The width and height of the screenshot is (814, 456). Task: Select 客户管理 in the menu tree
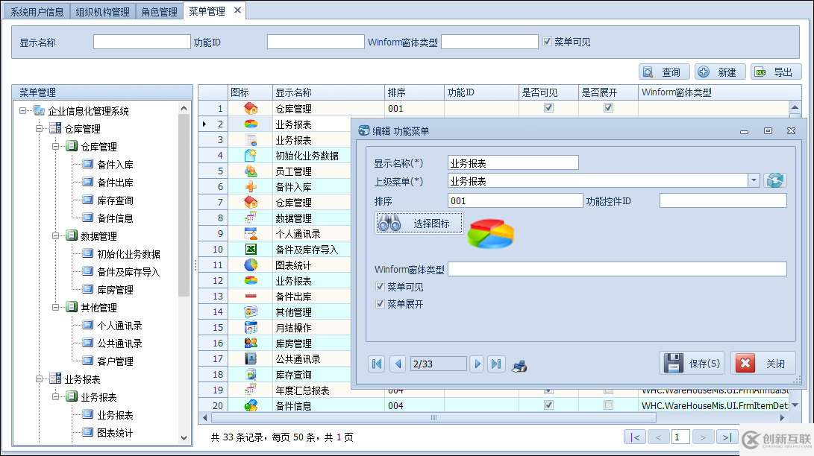point(115,361)
